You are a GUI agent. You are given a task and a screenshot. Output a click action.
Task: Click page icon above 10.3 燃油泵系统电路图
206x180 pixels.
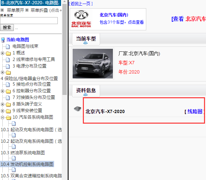point(14,147)
